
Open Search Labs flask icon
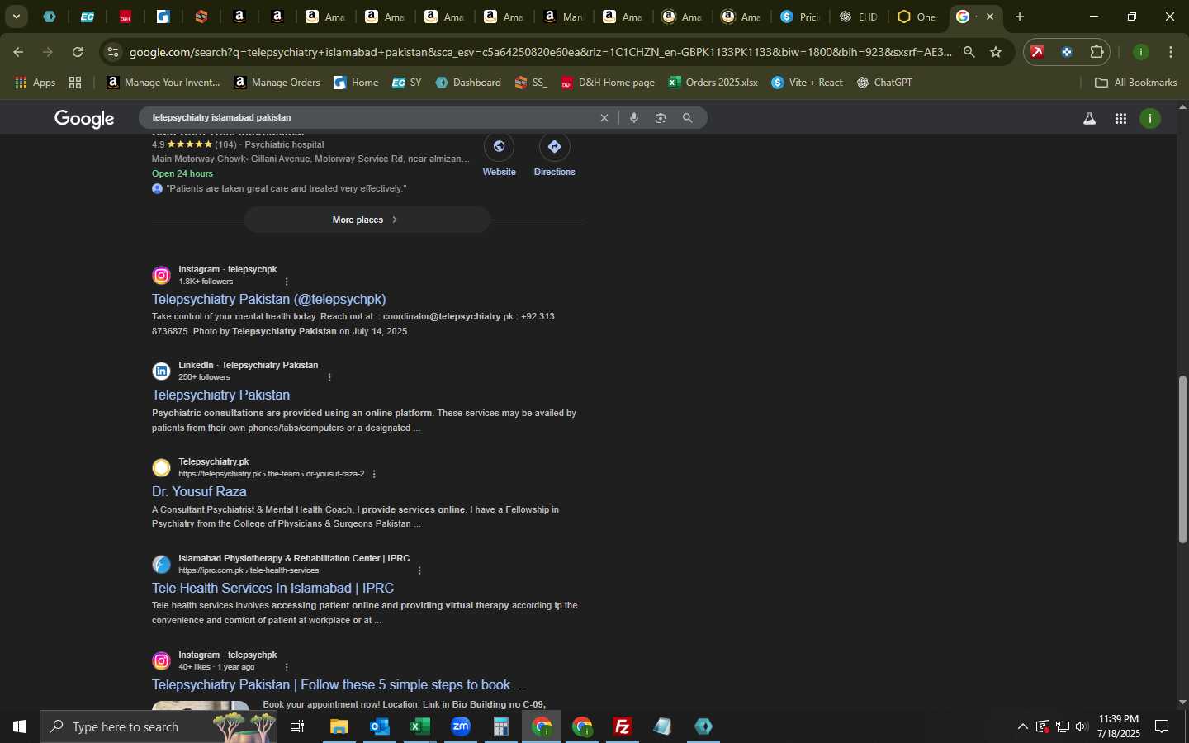(x=1089, y=119)
